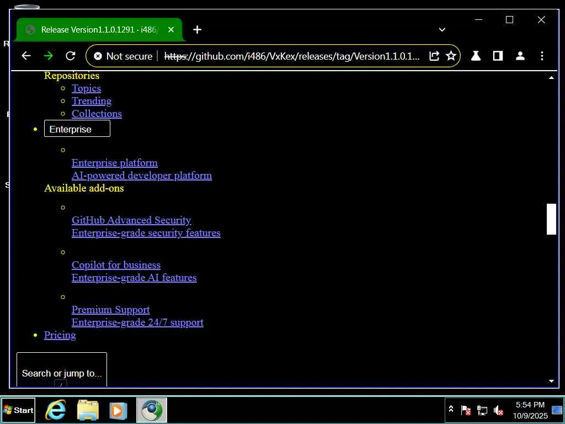The image size is (565, 424).
Task: Open a new tab with plus button
Action: [x=197, y=30]
